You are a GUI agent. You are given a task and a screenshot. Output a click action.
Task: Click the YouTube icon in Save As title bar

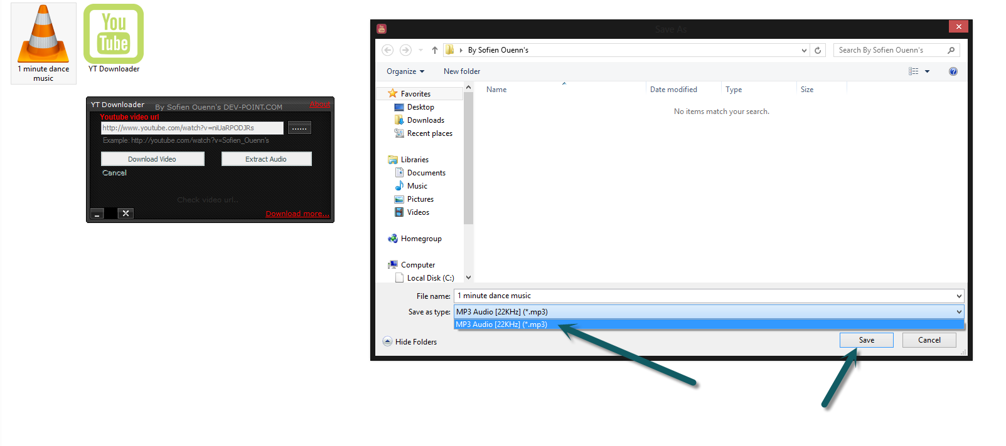pyautogui.click(x=382, y=29)
